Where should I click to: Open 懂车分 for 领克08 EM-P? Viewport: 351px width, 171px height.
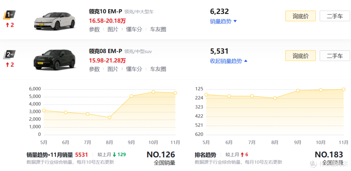pos(134,69)
